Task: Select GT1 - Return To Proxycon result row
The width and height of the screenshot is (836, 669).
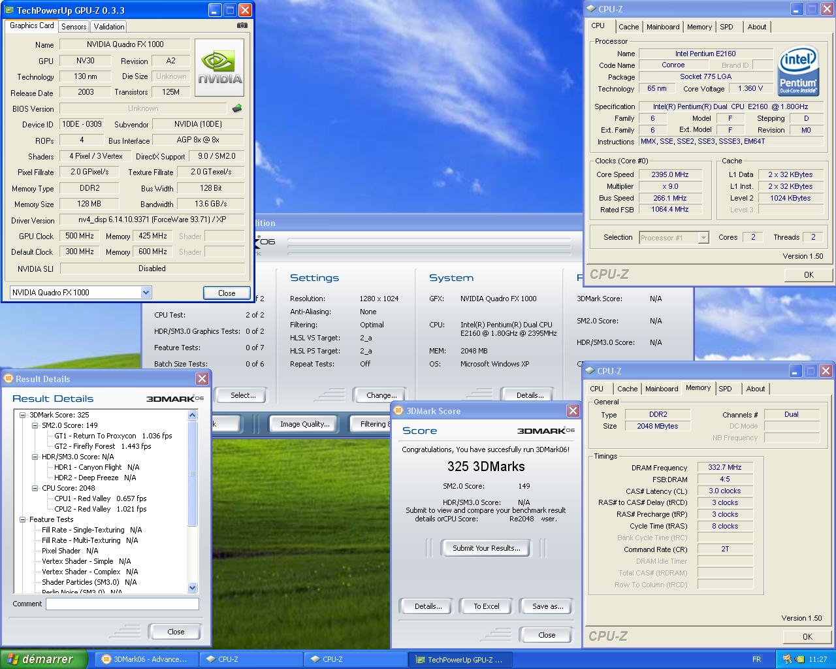Action: coord(113,436)
